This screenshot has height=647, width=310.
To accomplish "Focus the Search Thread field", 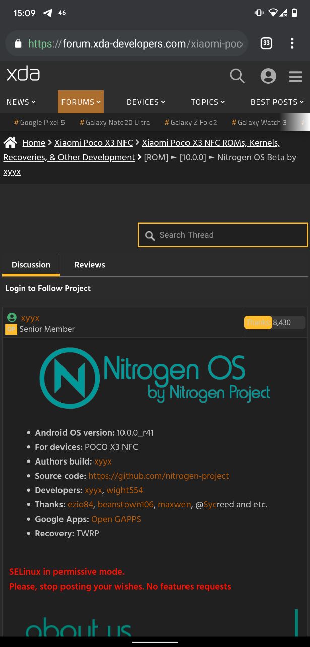I will (223, 235).
